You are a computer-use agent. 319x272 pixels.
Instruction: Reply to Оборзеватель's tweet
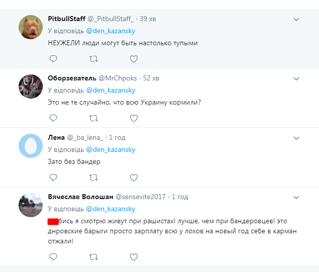pyautogui.click(x=53, y=118)
